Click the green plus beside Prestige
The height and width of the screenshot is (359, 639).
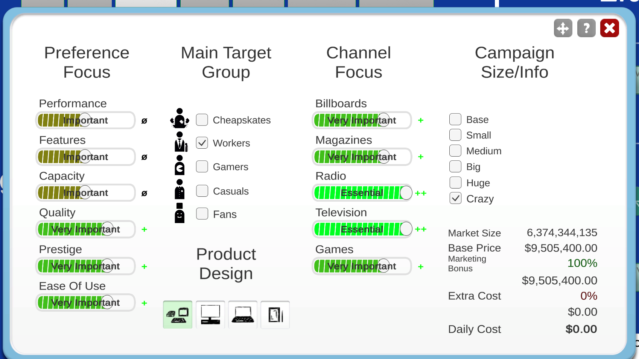(144, 266)
